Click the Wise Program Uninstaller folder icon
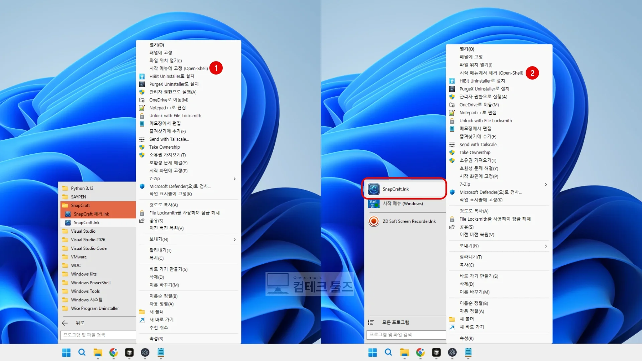 [x=65, y=308]
